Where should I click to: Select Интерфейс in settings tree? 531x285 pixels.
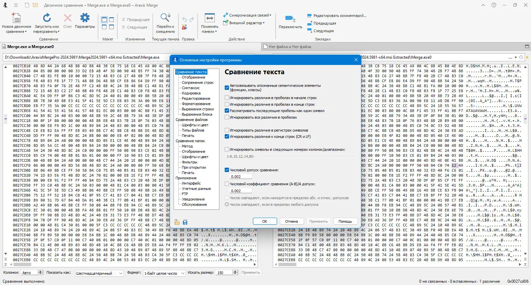pyautogui.click(x=191, y=183)
